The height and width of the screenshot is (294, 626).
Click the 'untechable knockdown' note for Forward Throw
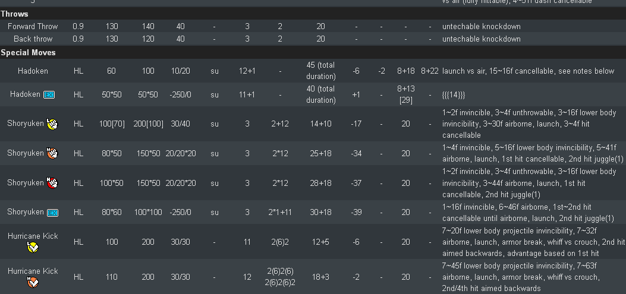click(x=481, y=27)
